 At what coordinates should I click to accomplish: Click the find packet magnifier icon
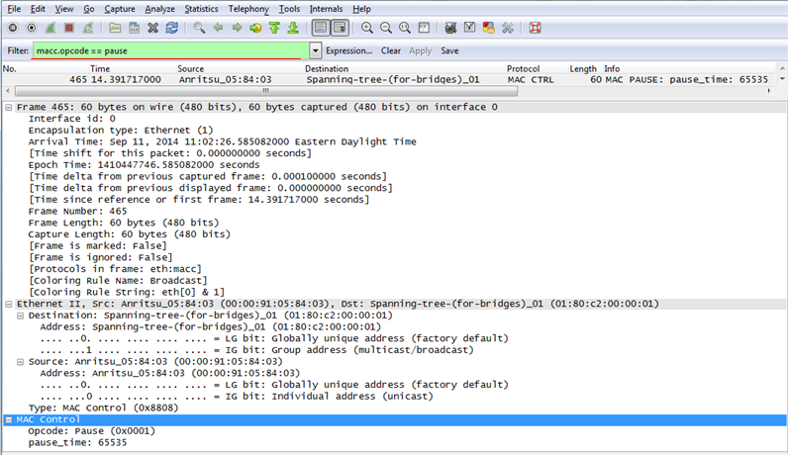coord(199,28)
